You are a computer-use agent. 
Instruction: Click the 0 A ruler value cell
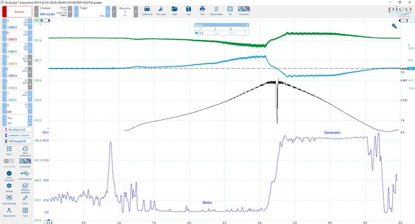[x=206, y=33]
